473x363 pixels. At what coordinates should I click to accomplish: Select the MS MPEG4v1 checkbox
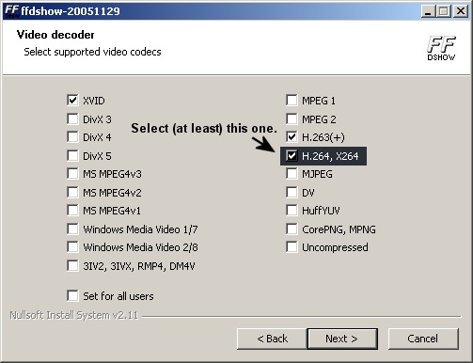(72, 211)
